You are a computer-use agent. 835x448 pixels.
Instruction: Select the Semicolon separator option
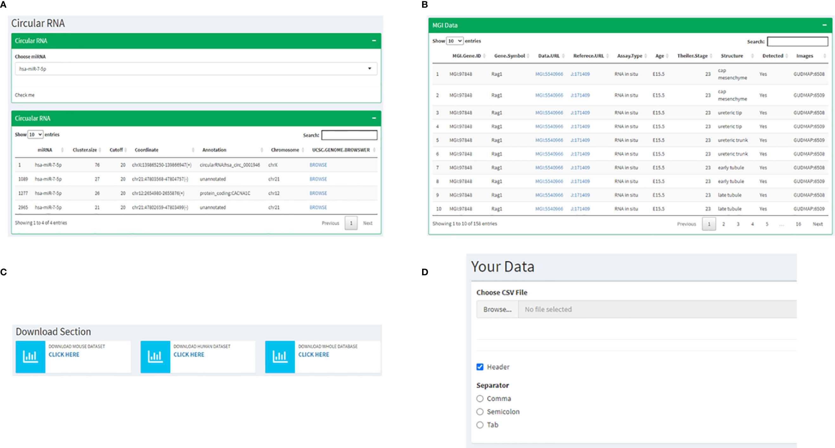[480, 412]
